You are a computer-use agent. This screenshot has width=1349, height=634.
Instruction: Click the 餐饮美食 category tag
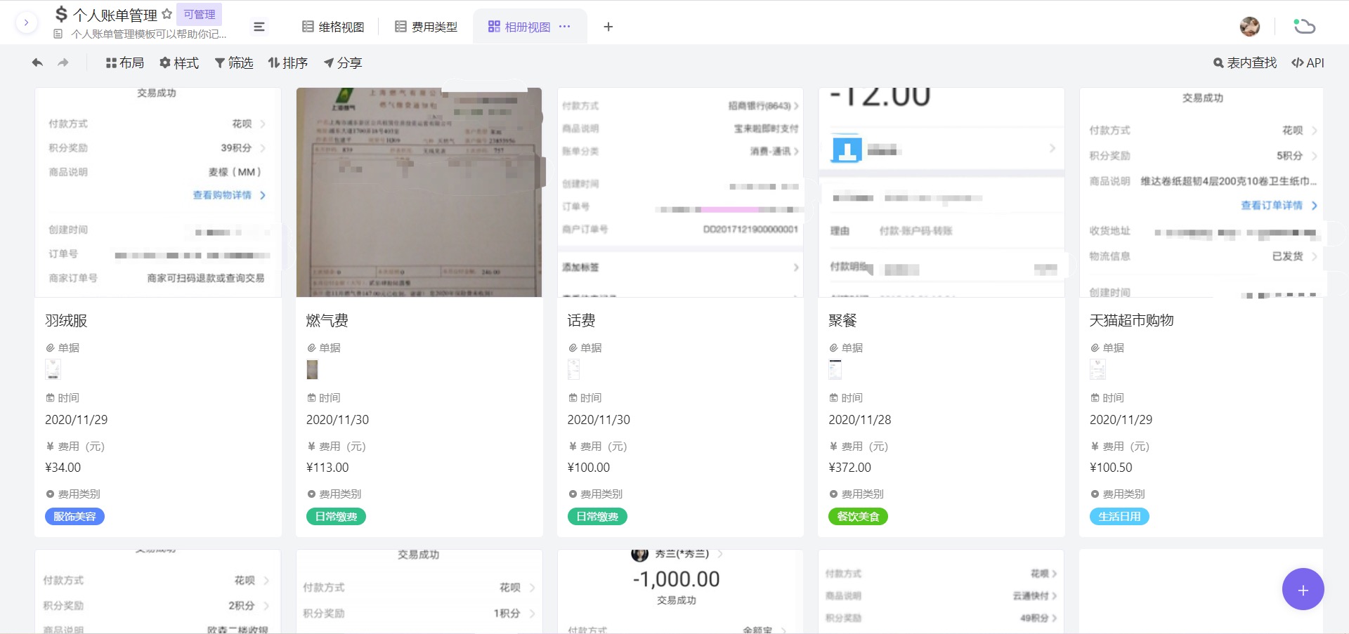point(859,517)
